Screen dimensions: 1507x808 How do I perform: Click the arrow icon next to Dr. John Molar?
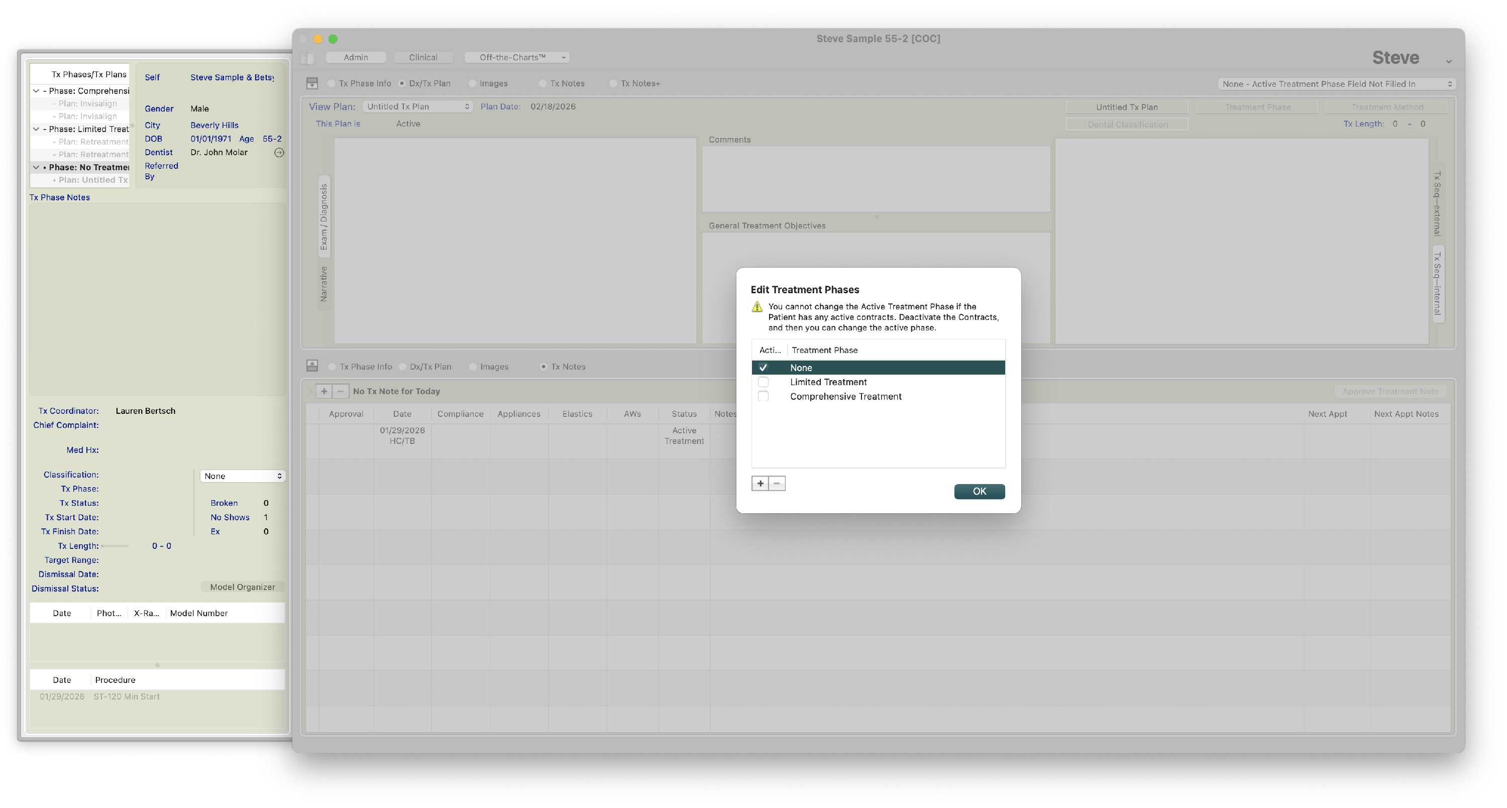point(279,153)
